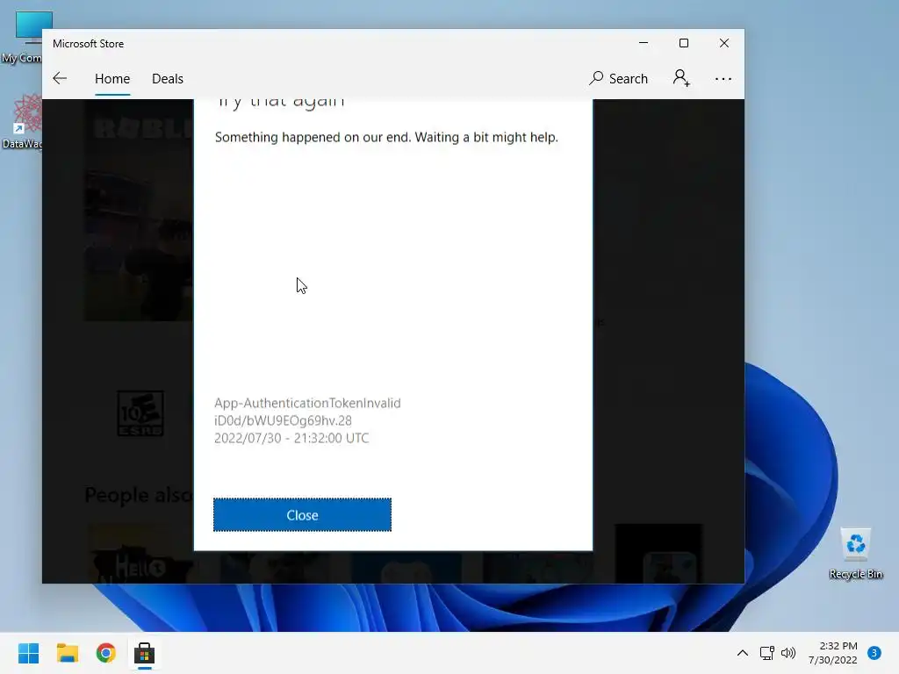Click the Microsoft Store window title text
899x674 pixels.
click(x=89, y=44)
